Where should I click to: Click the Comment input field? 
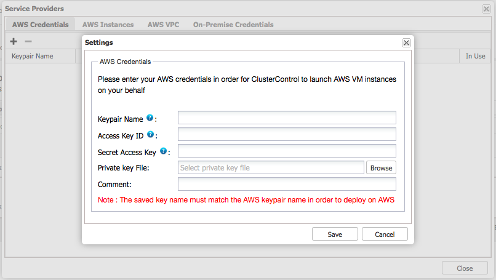[x=287, y=184]
